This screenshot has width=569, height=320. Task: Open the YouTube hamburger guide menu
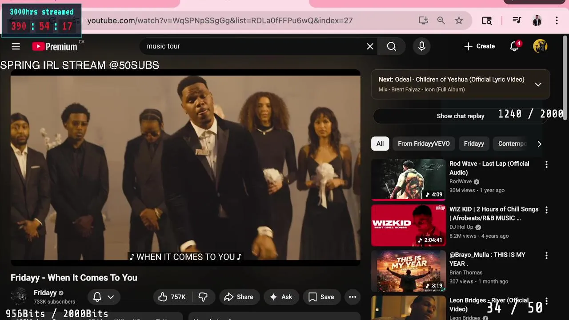16,46
